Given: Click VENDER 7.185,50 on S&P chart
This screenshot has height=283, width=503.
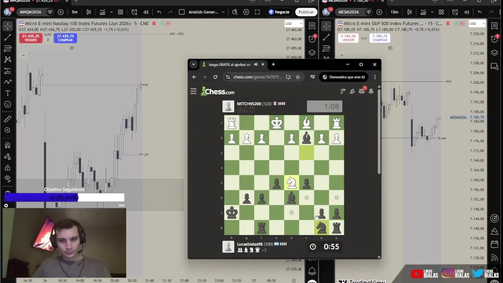Looking at the screenshot, I should coord(348,38).
